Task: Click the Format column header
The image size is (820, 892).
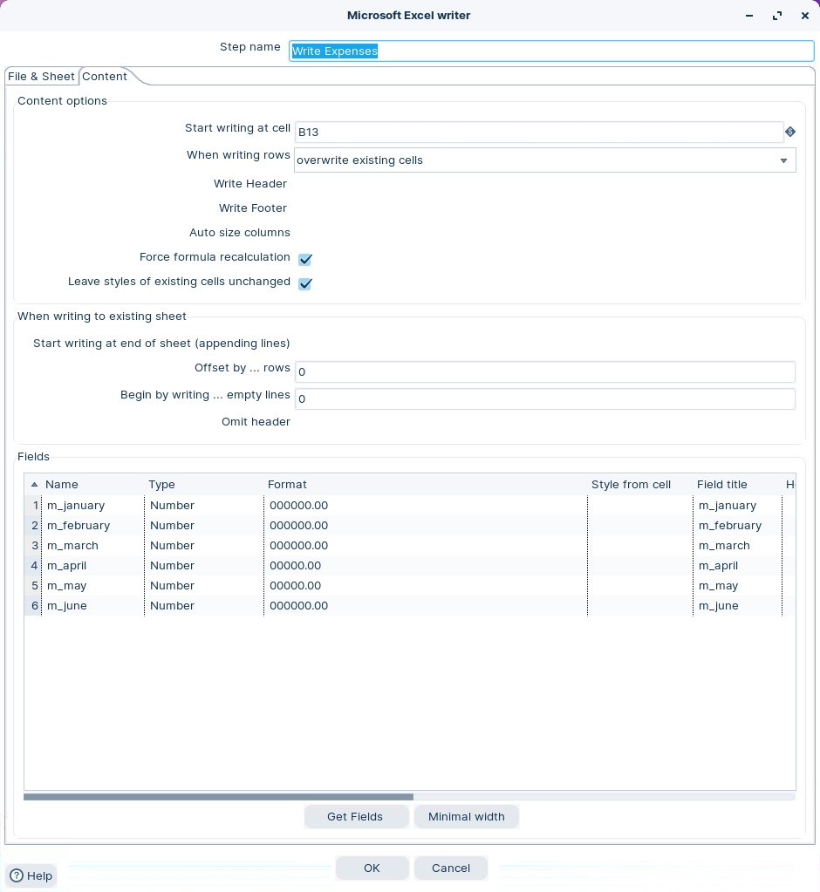Action: 287,485
